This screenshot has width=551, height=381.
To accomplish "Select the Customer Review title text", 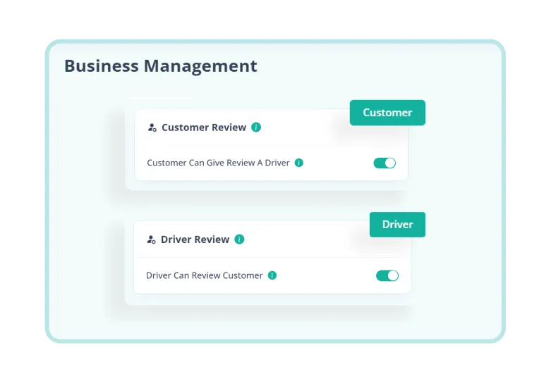I will [204, 127].
